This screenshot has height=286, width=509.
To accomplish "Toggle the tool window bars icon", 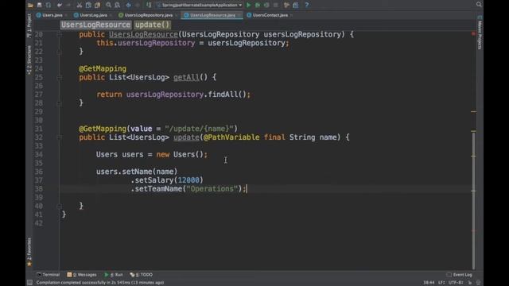I will [29, 283].
